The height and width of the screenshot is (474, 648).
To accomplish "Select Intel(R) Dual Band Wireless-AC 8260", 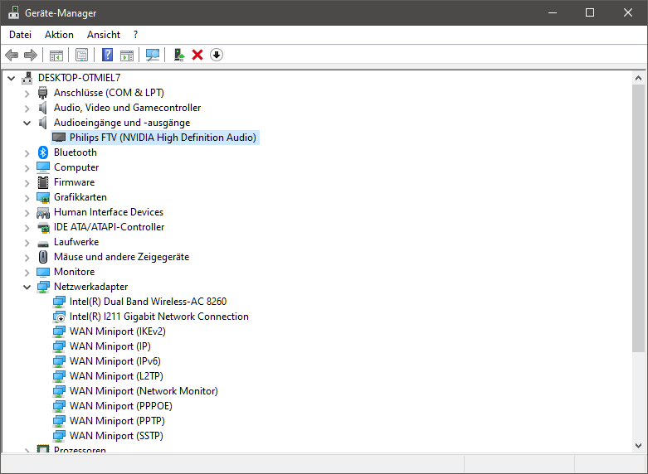I will point(148,302).
